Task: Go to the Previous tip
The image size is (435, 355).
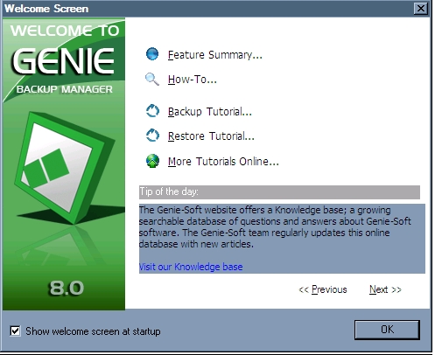Action: point(323,289)
